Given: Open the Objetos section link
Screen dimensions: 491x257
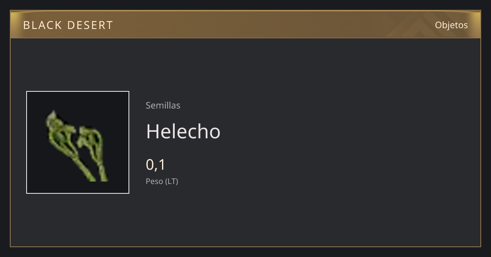Looking at the screenshot, I should point(451,25).
